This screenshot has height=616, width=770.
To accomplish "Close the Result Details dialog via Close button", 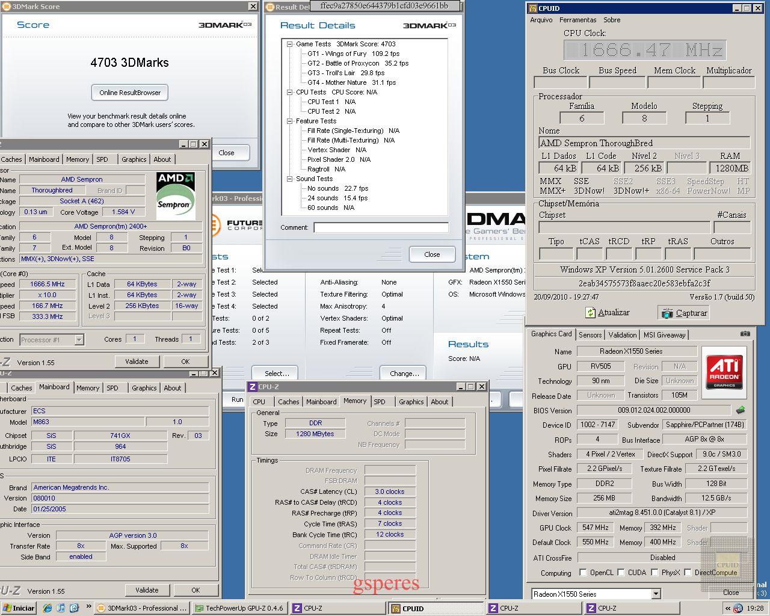I will 432,254.
